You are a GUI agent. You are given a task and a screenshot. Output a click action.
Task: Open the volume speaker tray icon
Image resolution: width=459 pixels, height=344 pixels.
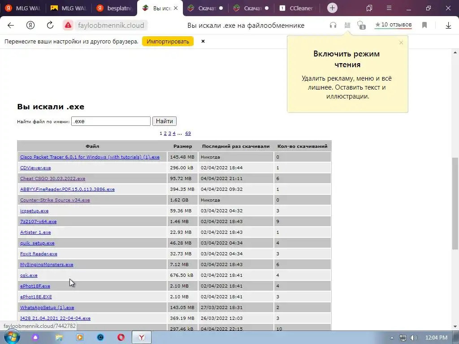tap(413, 338)
